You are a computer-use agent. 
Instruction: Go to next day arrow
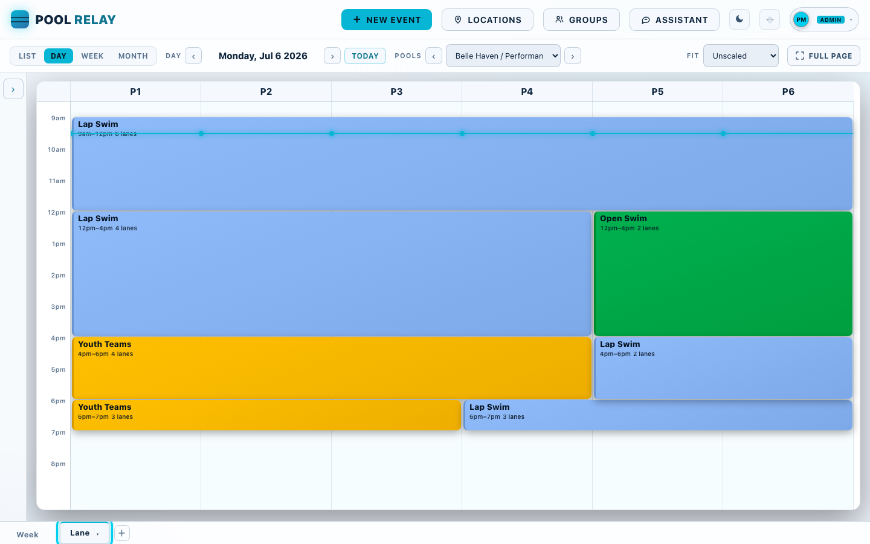[332, 56]
